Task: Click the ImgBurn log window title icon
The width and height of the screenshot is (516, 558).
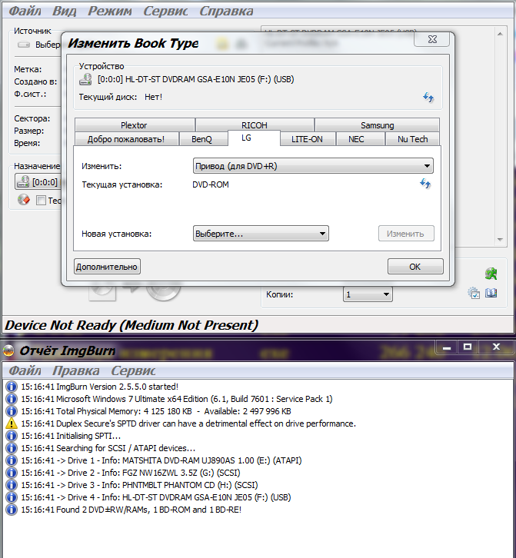Action: pyautogui.click(x=8, y=350)
